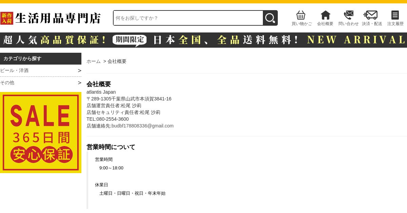407x213 pixels.
Task: Open the ビール・洋酒 category link
Action: 14,71
